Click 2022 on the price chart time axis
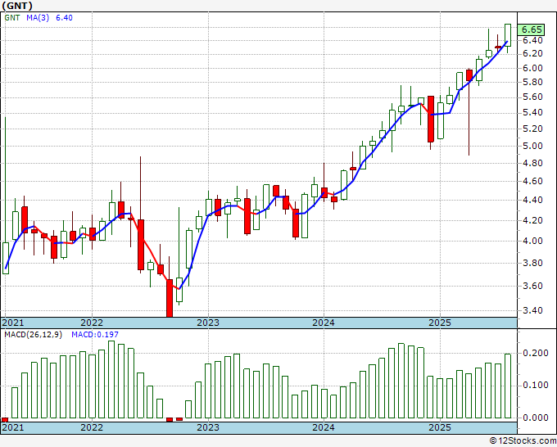 (x=92, y=323)
